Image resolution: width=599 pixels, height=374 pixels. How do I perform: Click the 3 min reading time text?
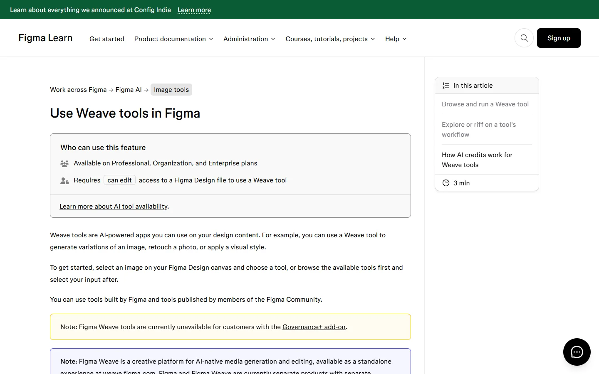[x=462, y=183]
